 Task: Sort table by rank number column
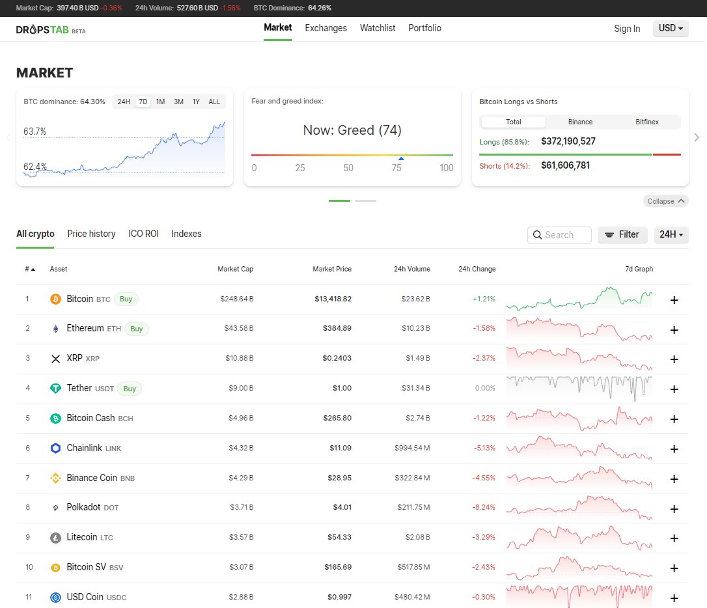[30, 269]
